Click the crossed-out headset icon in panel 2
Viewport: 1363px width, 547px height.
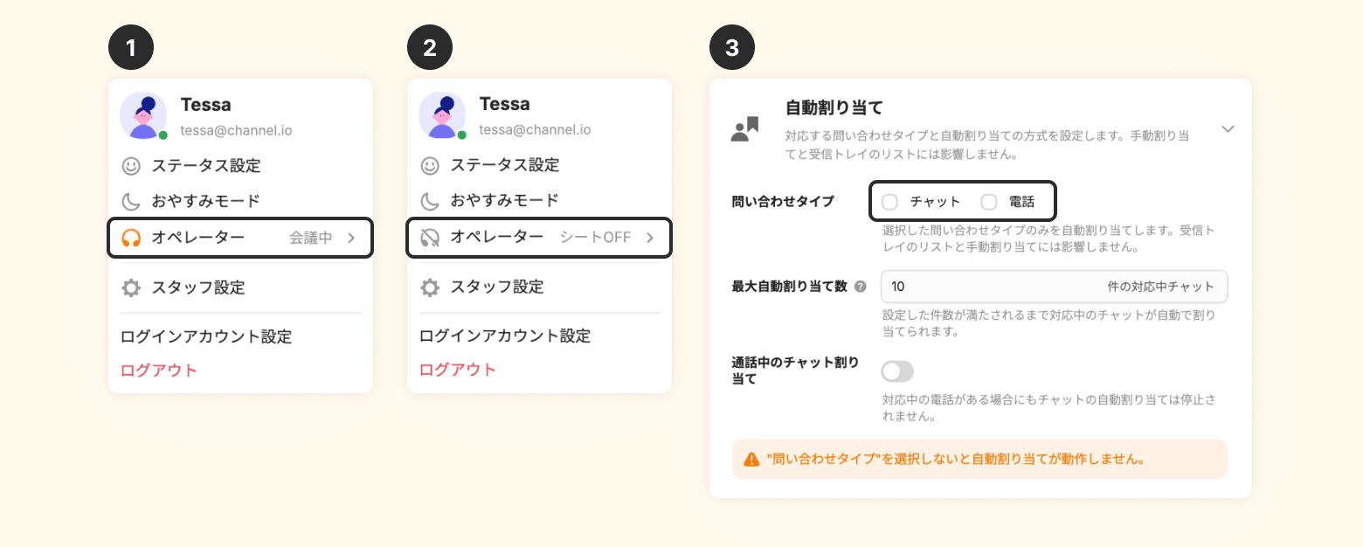[x=430, y=238]
